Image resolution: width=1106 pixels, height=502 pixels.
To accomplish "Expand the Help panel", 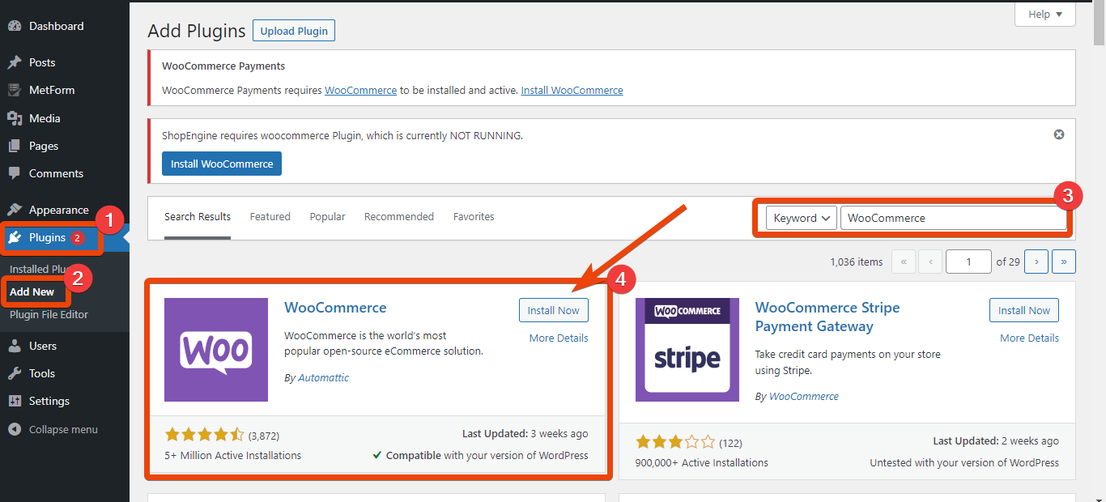I will tap(1045, 15).
